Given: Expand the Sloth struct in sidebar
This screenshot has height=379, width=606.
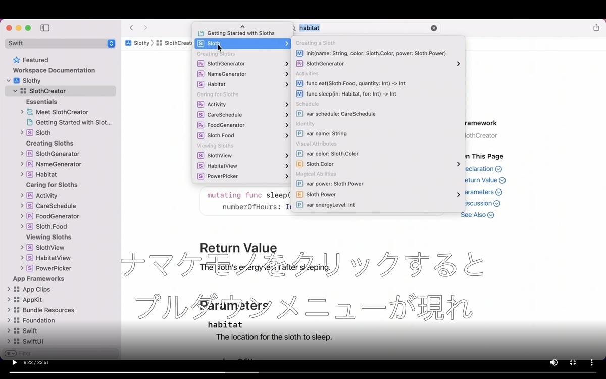Looking at the screenshot, I should coord(22,133).
